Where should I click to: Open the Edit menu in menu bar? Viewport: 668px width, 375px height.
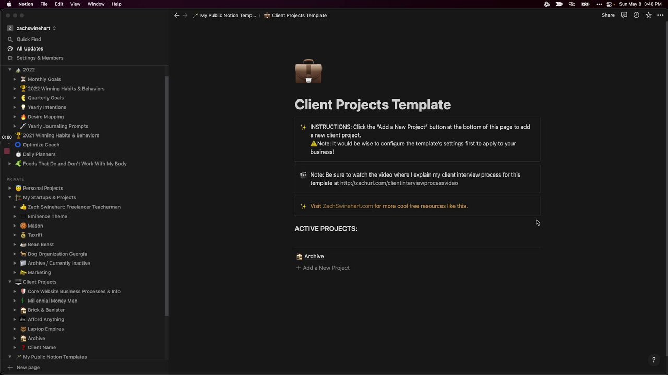pos(59,4)
